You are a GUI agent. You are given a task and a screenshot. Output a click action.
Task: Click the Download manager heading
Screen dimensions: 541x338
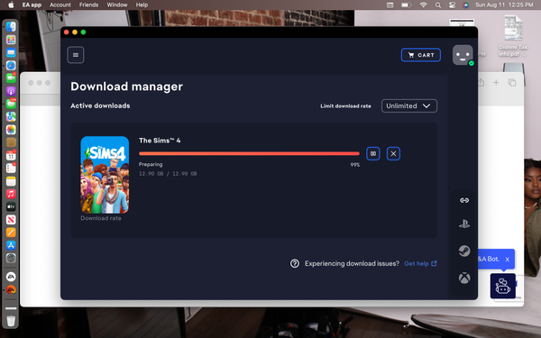(126, 87)
